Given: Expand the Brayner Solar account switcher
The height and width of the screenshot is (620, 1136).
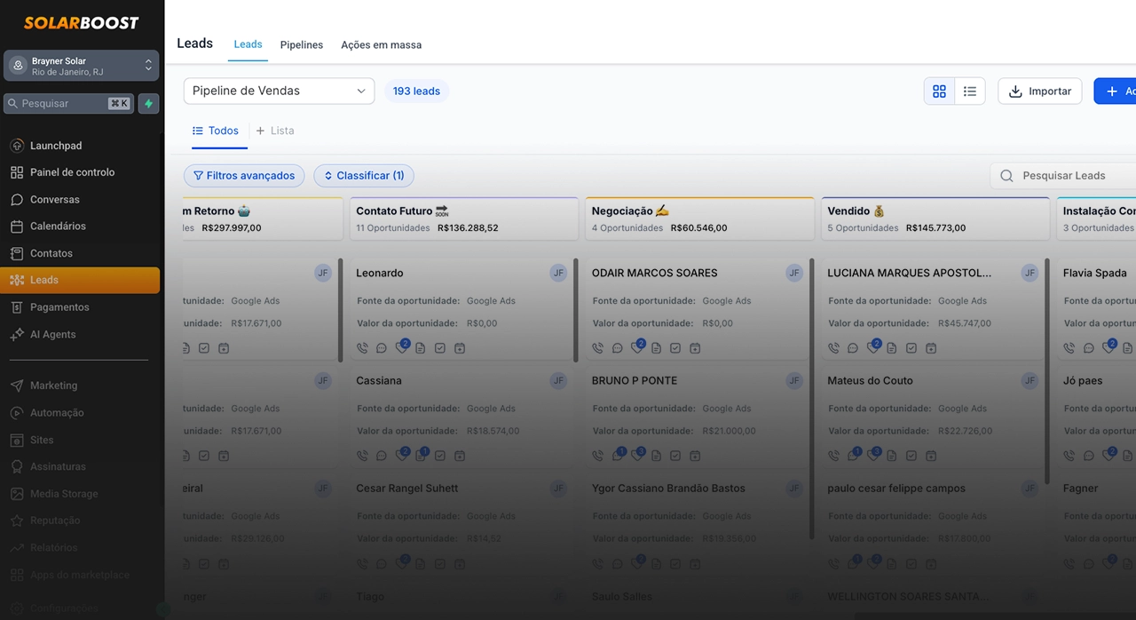Looking at the screenshot, I should [82, 67].
